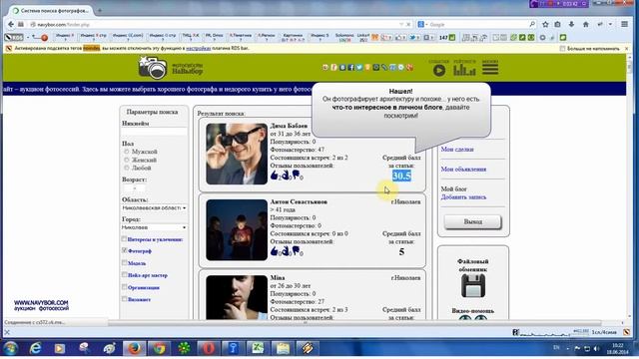The width and height of the screenshot is (639, 359).
Task: Click Антон Севастьянов group photo thumbnail
Action: tap(237, 230)
